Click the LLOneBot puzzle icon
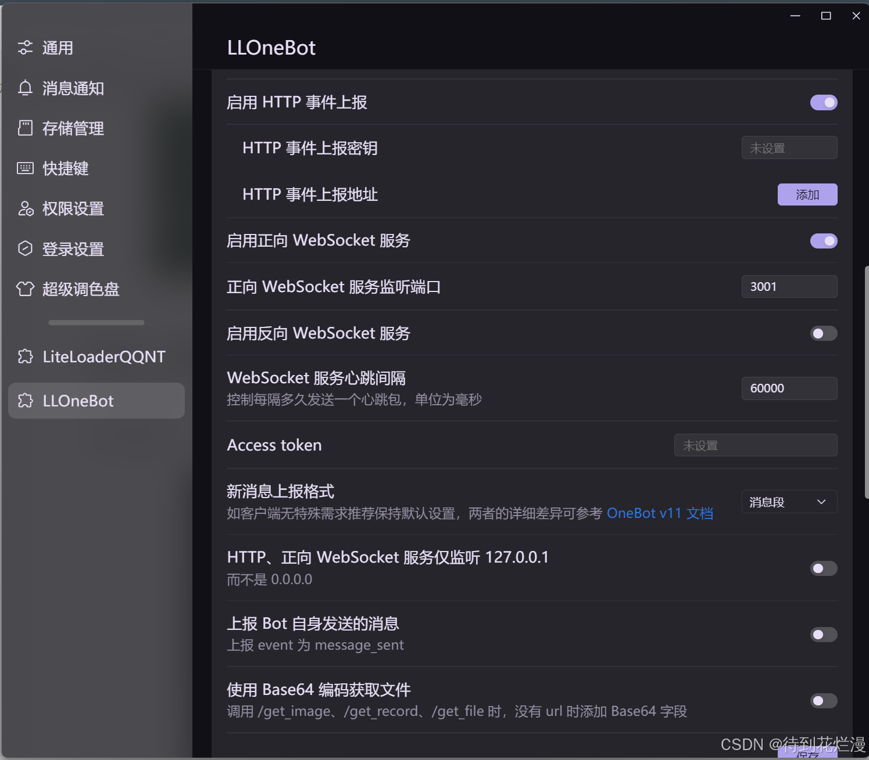 coord(26,401)
